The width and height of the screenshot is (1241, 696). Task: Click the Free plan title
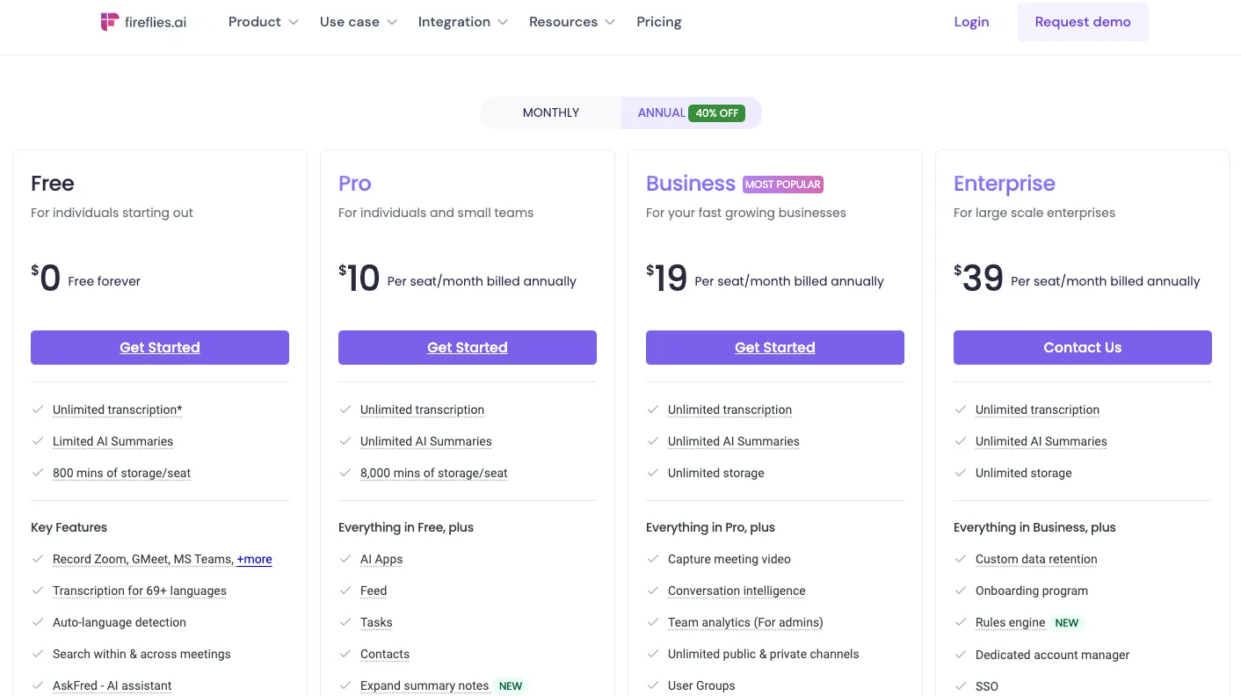click(x=52, y=184)
